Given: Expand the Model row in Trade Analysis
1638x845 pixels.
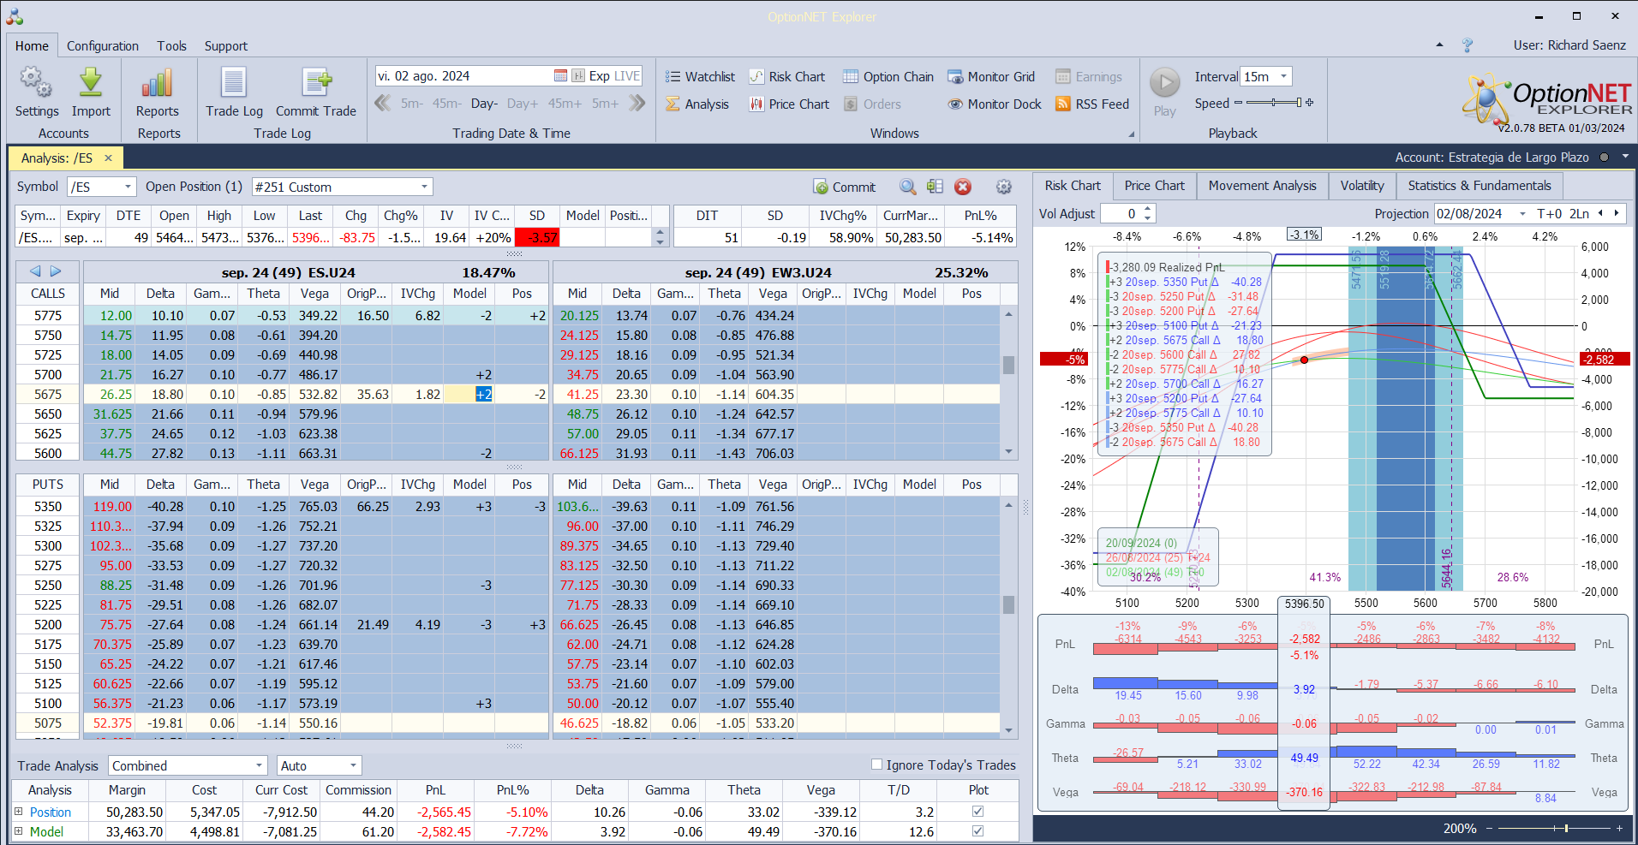Looking at the screenshot, I should [x=19, y=830].
